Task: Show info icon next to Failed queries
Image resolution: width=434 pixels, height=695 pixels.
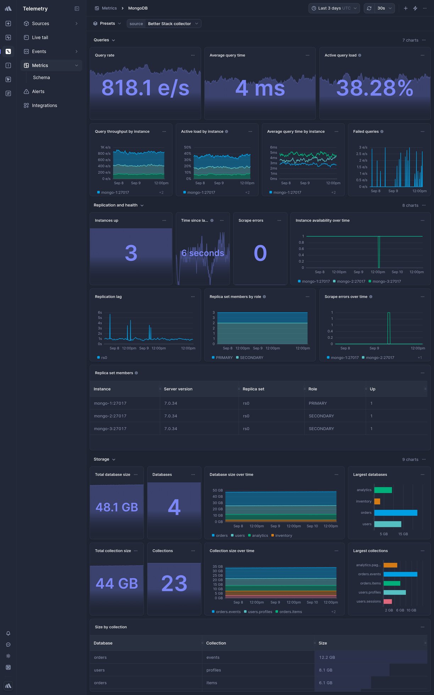Action: point(382,132)
